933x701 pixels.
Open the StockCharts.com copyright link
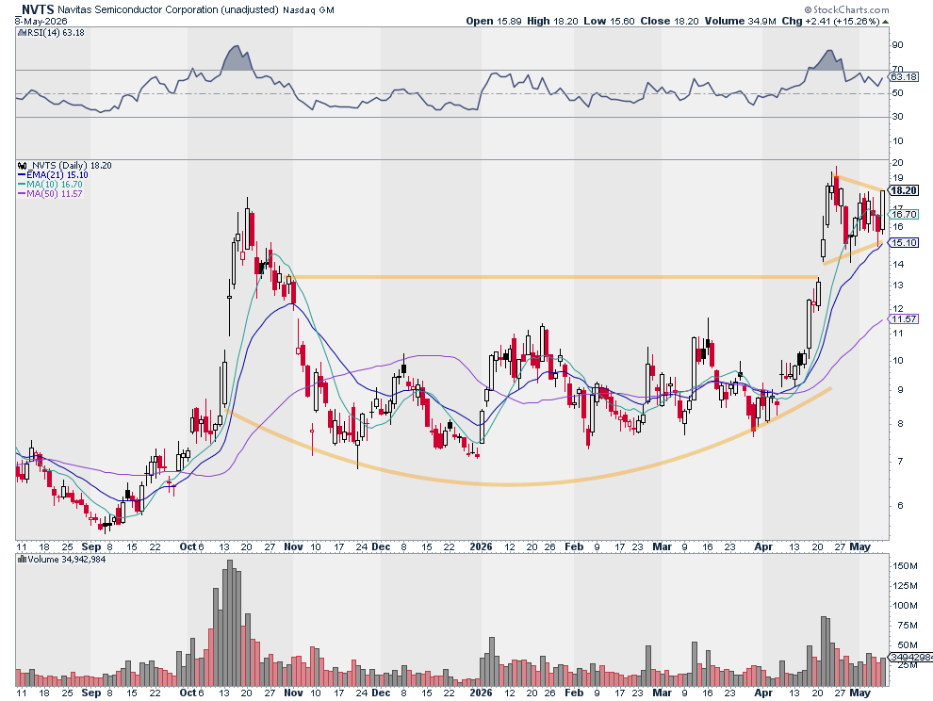tap(846, 9)
